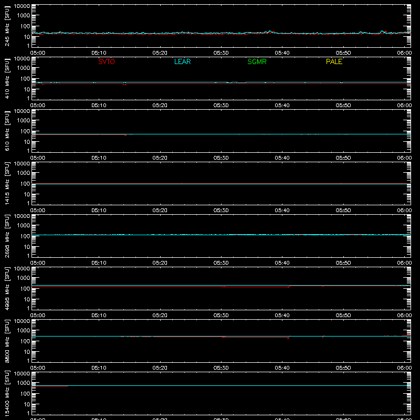Click 05:30 tick label under 245 MHz panel
Image resolution: width=420 pixels, height=420 pixels.
click(221, 53)
